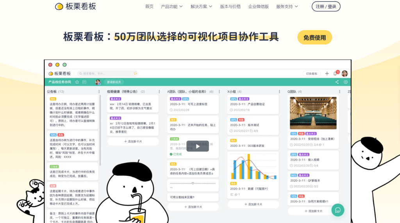
Task: Click the Q团队 list title
Action: [292, 92]
